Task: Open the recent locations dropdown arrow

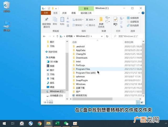Action: [x=54, y=36]
